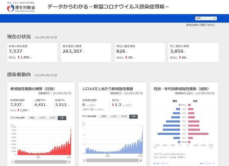The image size is (229, 166).
Task: Click left scroll arrow under red daily chart
Action: tap(12, 162)
